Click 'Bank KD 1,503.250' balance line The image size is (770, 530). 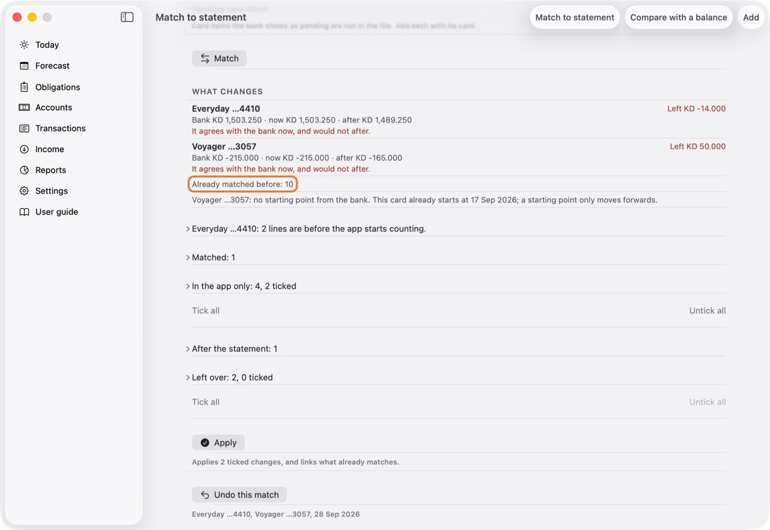[301, 120]
